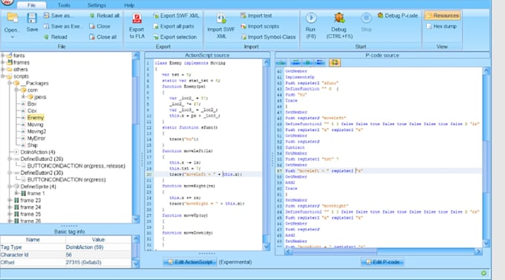The image size is (505, 280).
Task: Reload the current SWF file
Action: (x=56, y=37)
